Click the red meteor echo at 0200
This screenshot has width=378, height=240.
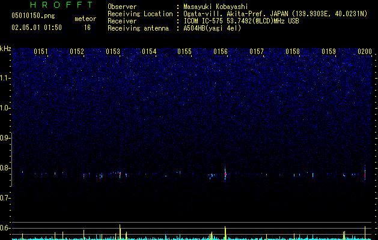365,174
